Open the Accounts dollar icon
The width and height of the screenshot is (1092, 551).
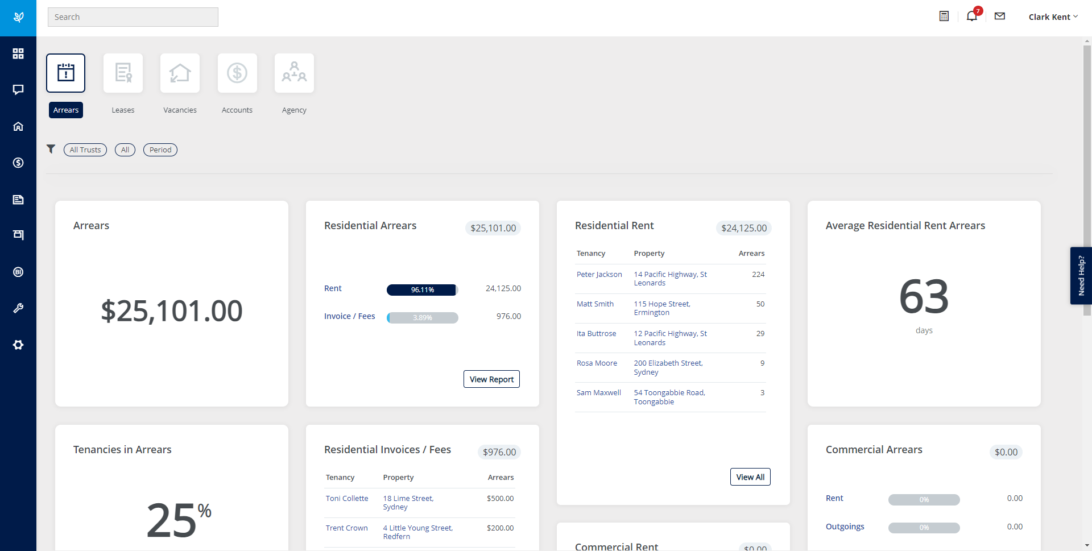tap(237, 73)
